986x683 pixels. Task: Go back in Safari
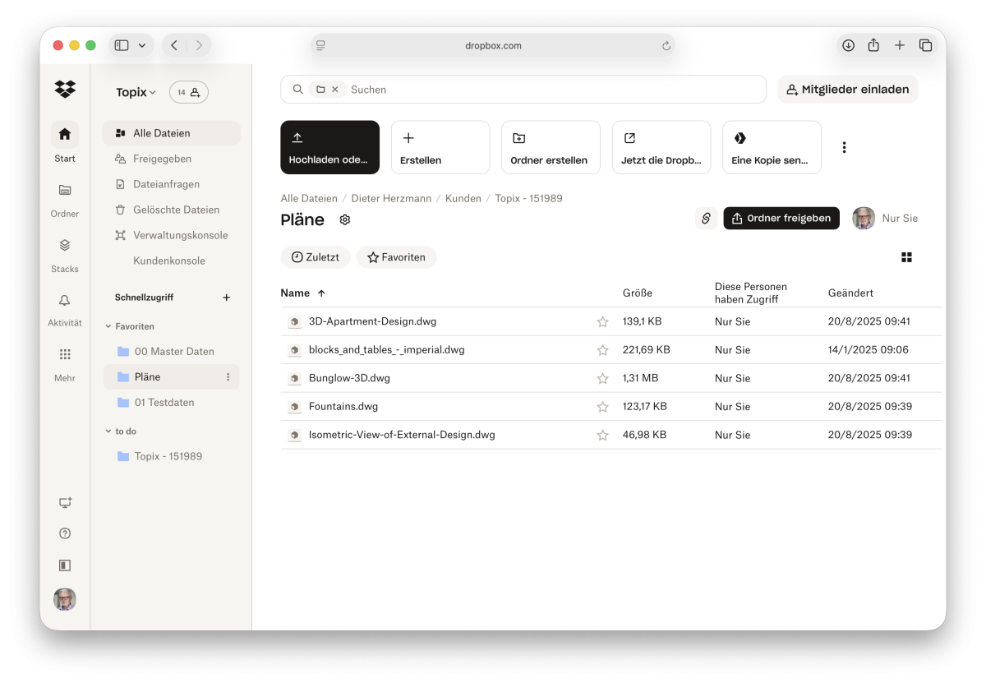174,45
